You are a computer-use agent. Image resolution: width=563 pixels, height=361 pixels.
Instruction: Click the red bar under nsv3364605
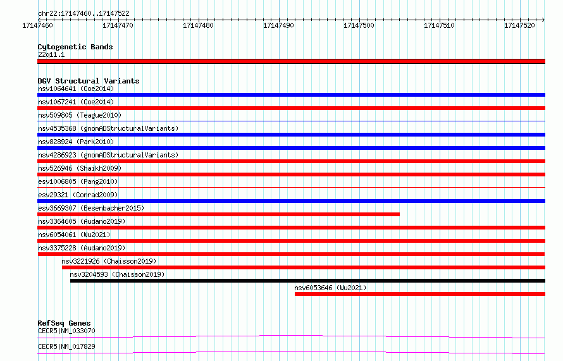pyautogui.click(x=291, y=228)
